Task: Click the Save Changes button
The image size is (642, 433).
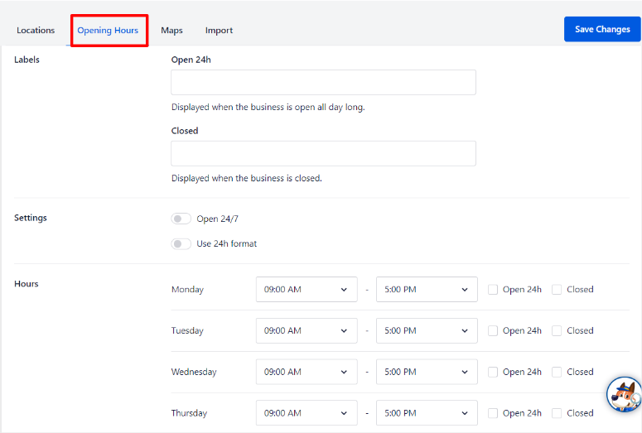Action: click(x=602, y=30)
